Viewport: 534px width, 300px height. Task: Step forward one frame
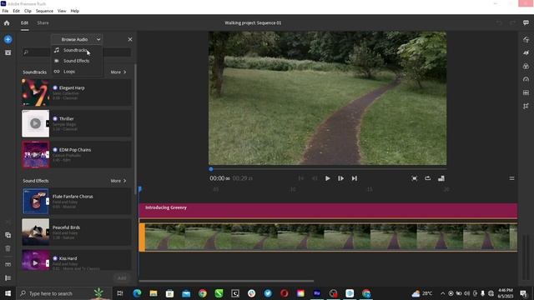(340, 178)
